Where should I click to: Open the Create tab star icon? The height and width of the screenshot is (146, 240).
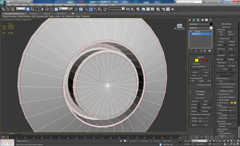point(190,20)
